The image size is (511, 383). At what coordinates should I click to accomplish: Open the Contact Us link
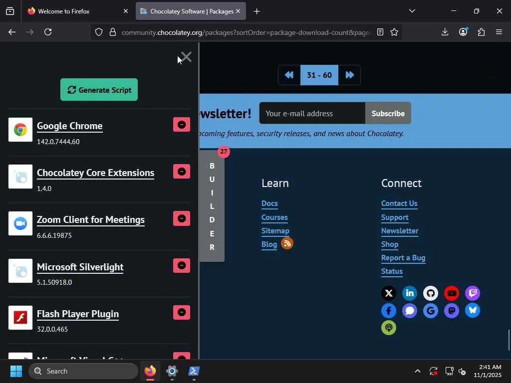point(399,203)
